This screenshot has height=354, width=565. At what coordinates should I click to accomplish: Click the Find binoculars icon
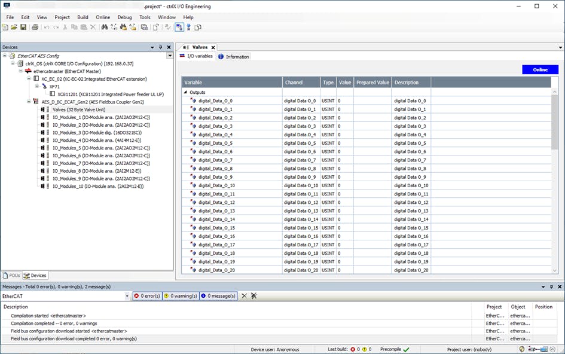pos(105,27)
